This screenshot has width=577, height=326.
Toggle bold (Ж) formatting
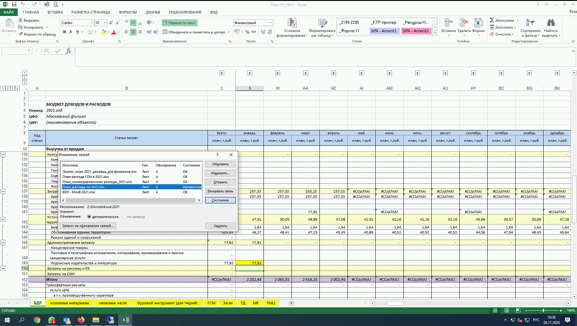(x=64, y=32)
